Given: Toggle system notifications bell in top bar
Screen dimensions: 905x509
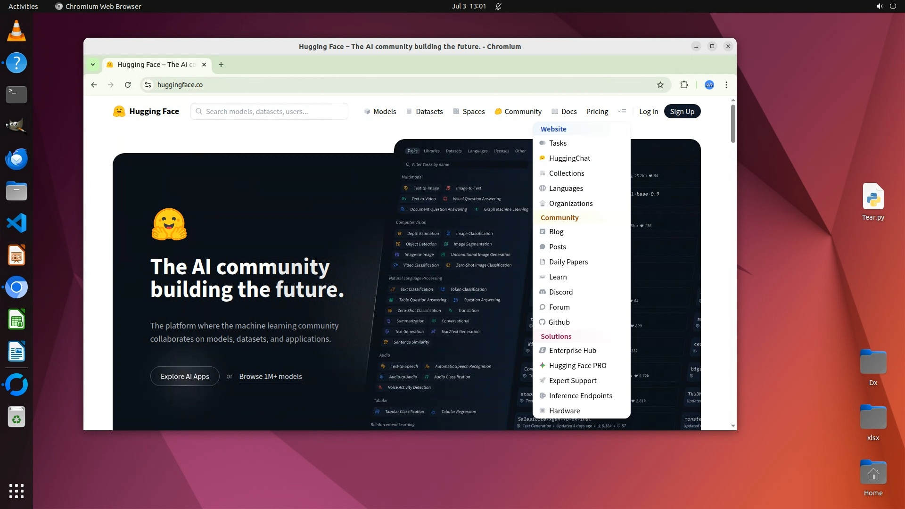Looking at the screenshot, I should tap(498, 6).
